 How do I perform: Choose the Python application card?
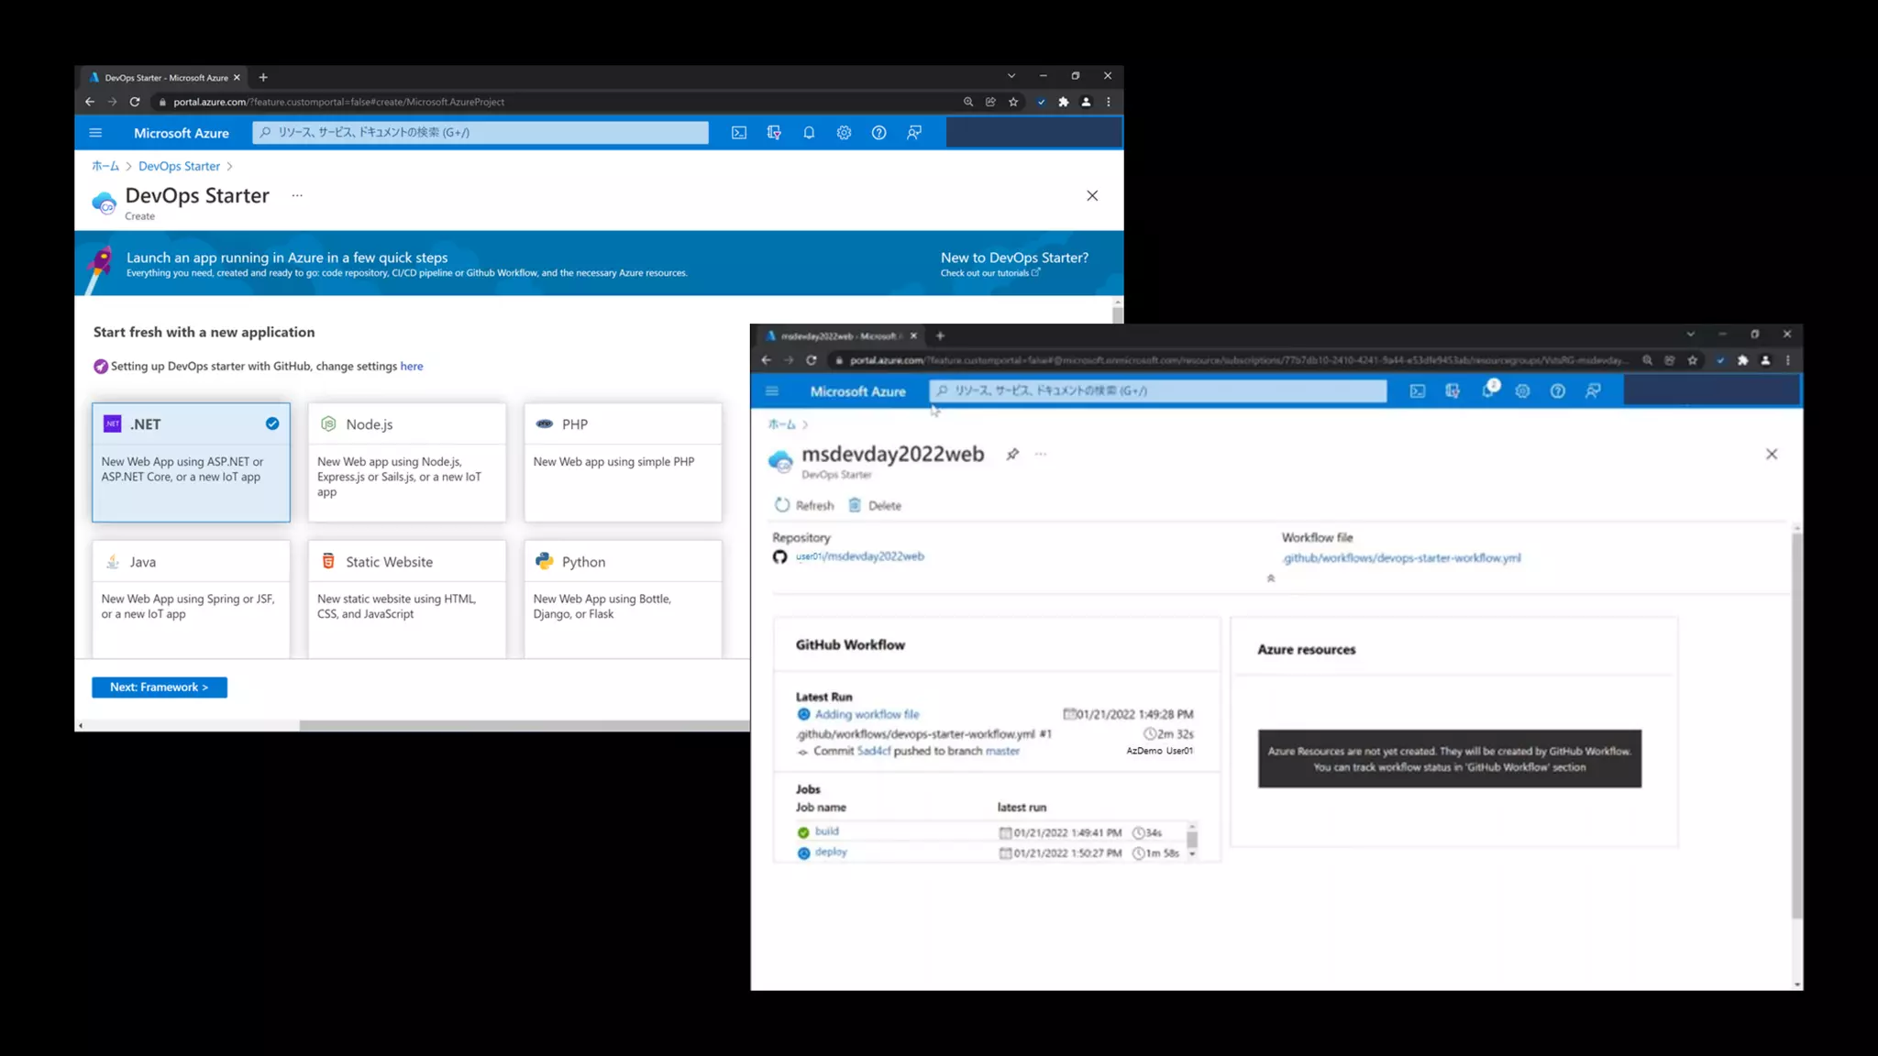623,598
